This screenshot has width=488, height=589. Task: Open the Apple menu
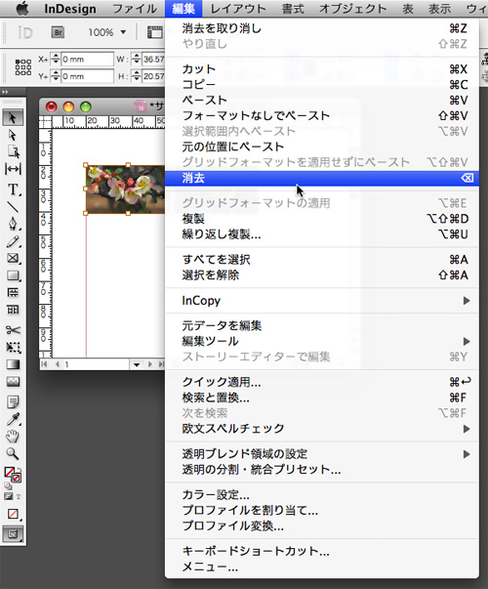tap(22, 9)
